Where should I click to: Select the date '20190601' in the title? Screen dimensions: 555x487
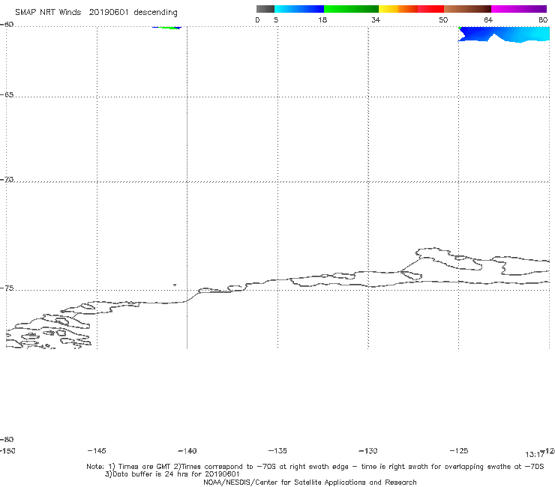point(109,12)
